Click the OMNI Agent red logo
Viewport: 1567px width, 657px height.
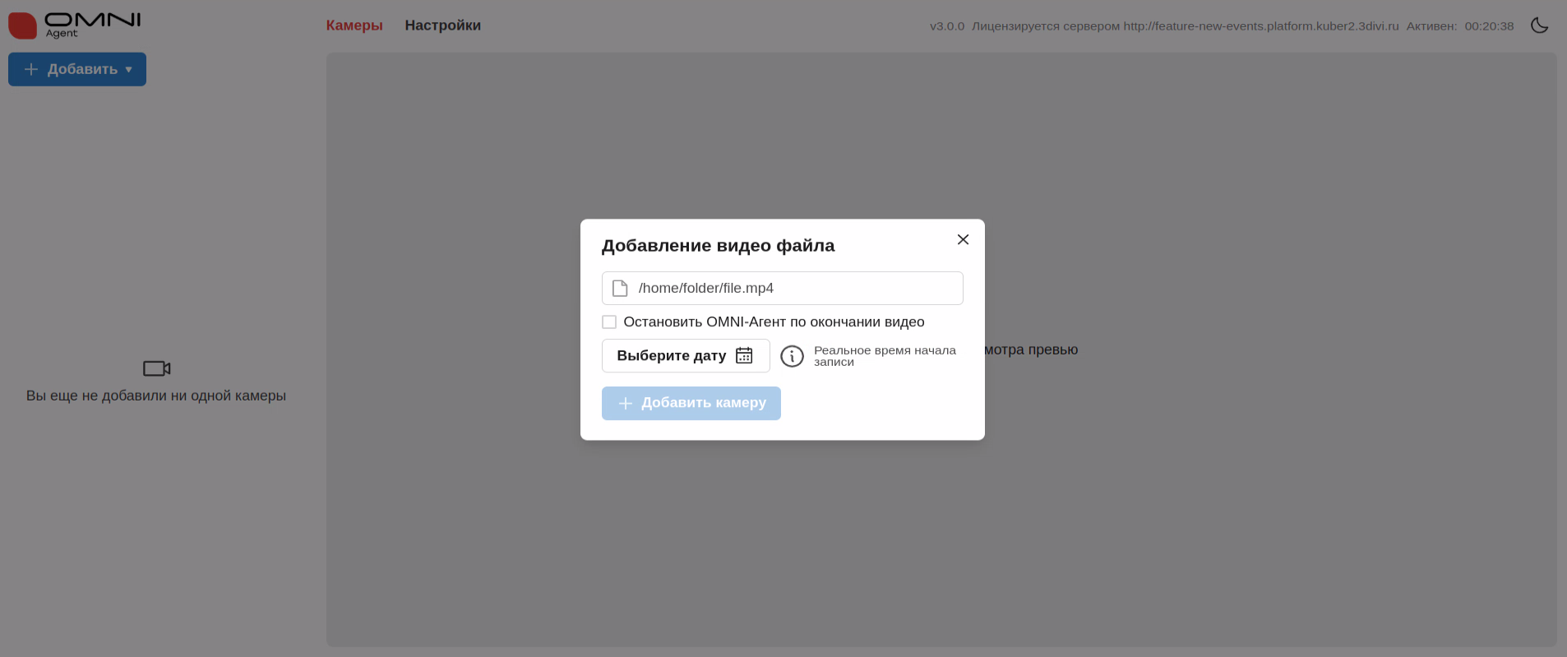click(22, 25)
